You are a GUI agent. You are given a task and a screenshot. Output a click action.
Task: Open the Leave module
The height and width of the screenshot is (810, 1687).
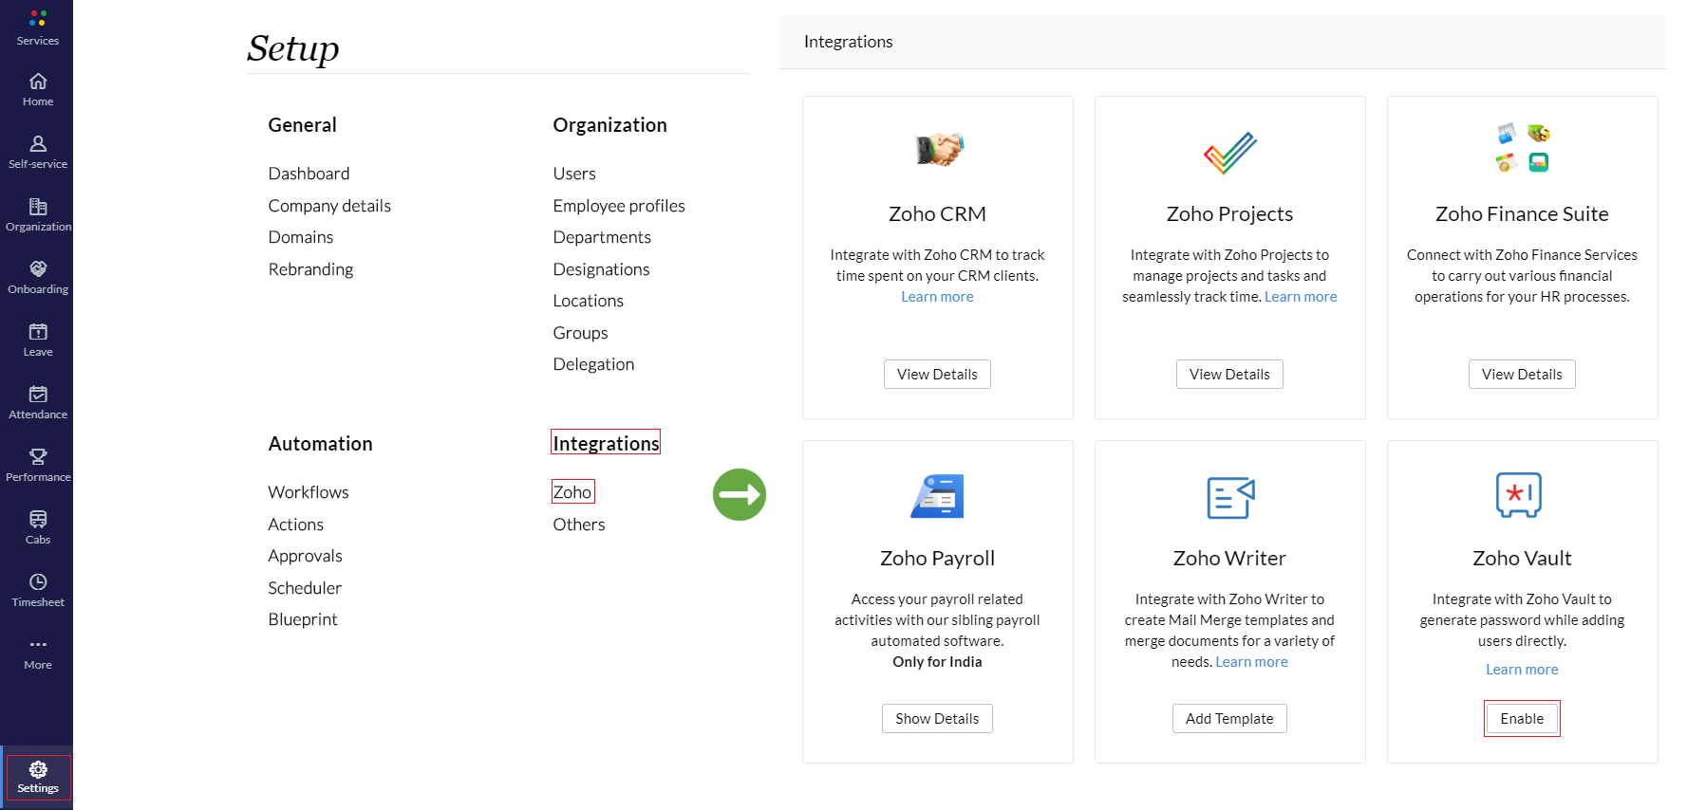(38, 340)
